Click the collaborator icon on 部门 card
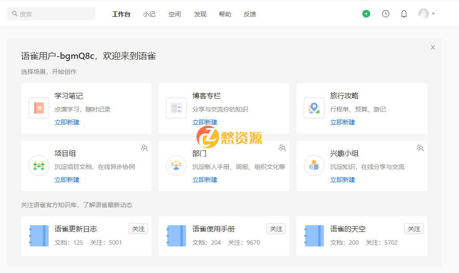The image size is (459, 273). [282, 148]
